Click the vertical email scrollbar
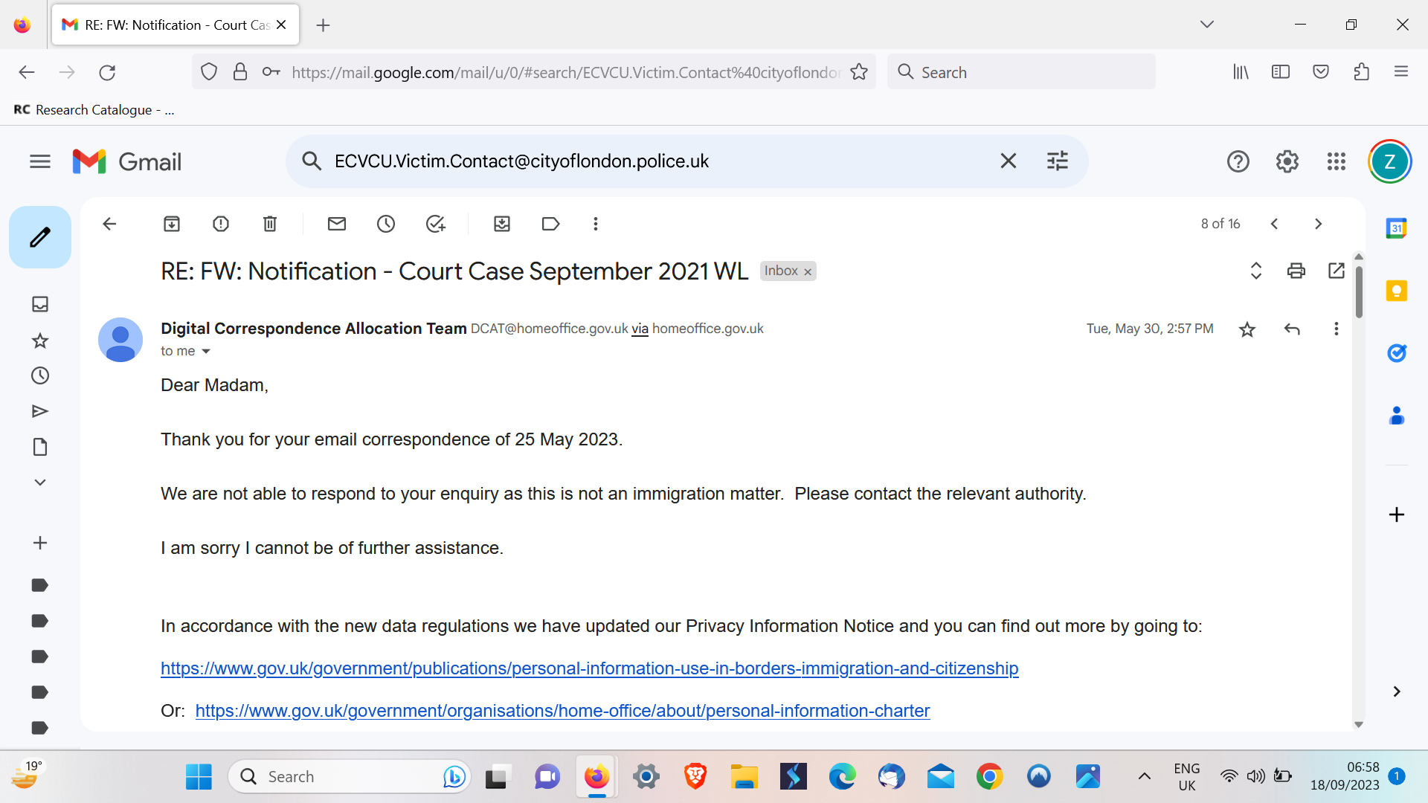This screenshot has height=803, width=1428. point(1359,292)
